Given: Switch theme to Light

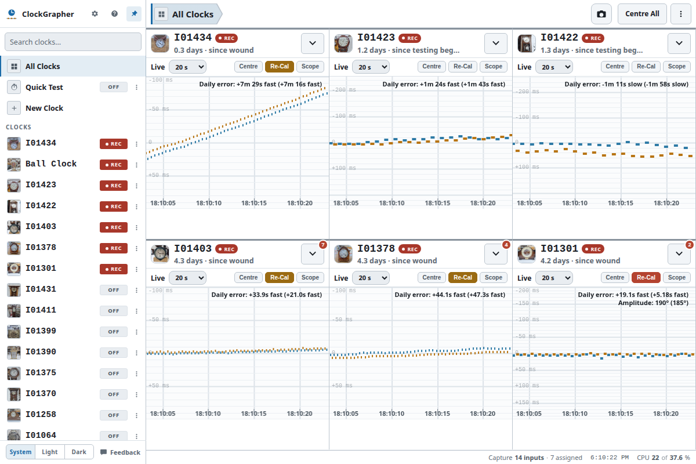Looking at the screenshot, I should tap(50, 452).
